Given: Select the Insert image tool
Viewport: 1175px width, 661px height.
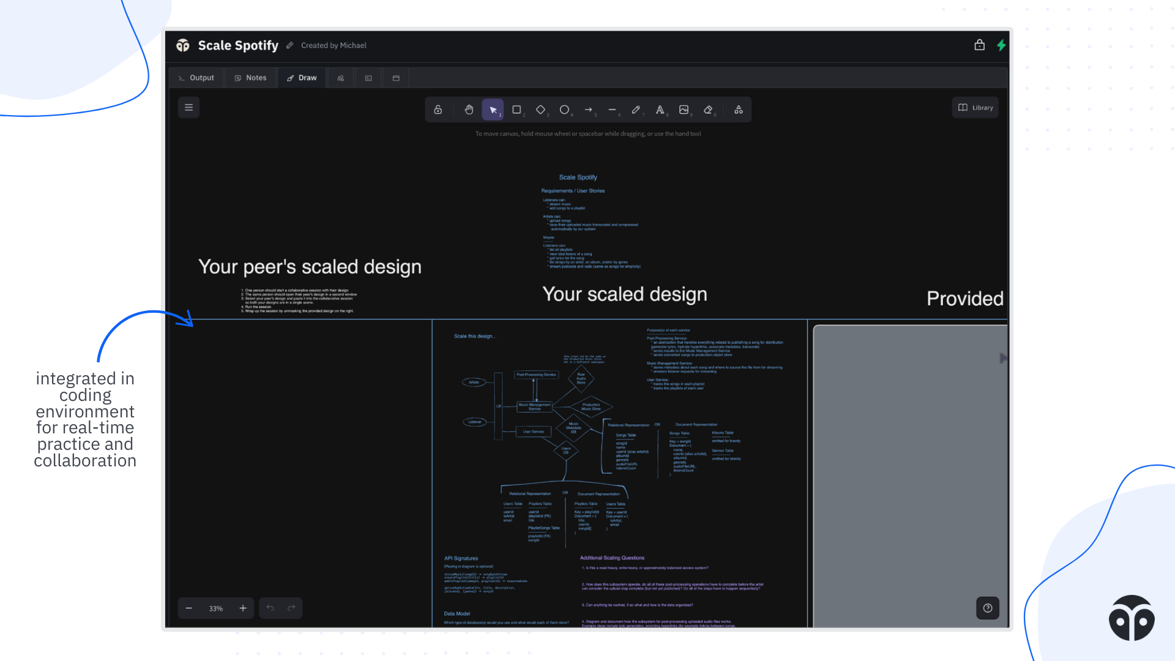Looking at the screenshot, I should pos(684,110).
